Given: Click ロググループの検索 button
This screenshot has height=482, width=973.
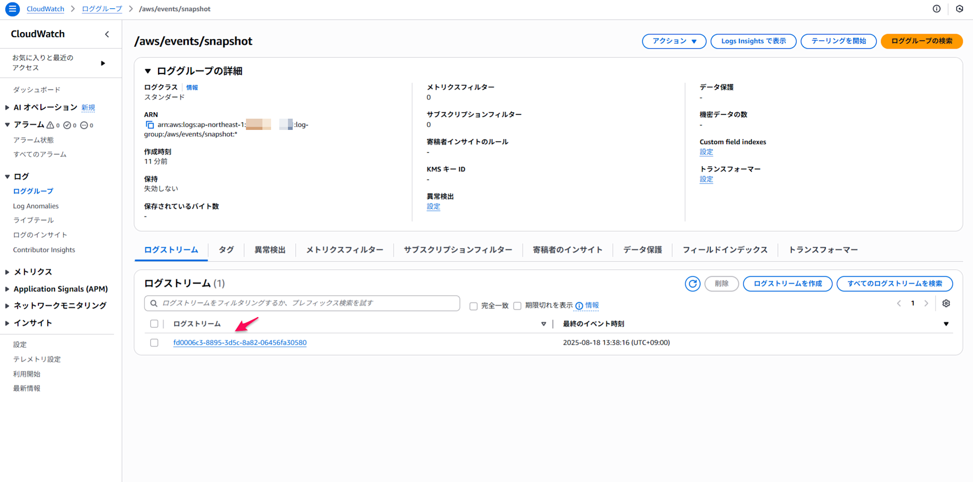Looking at the screenshot, I should [x=922, y=41].
